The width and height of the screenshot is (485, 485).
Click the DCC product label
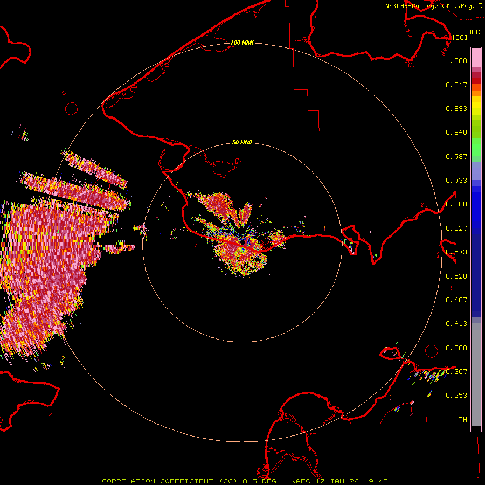(x=474, y=32)
